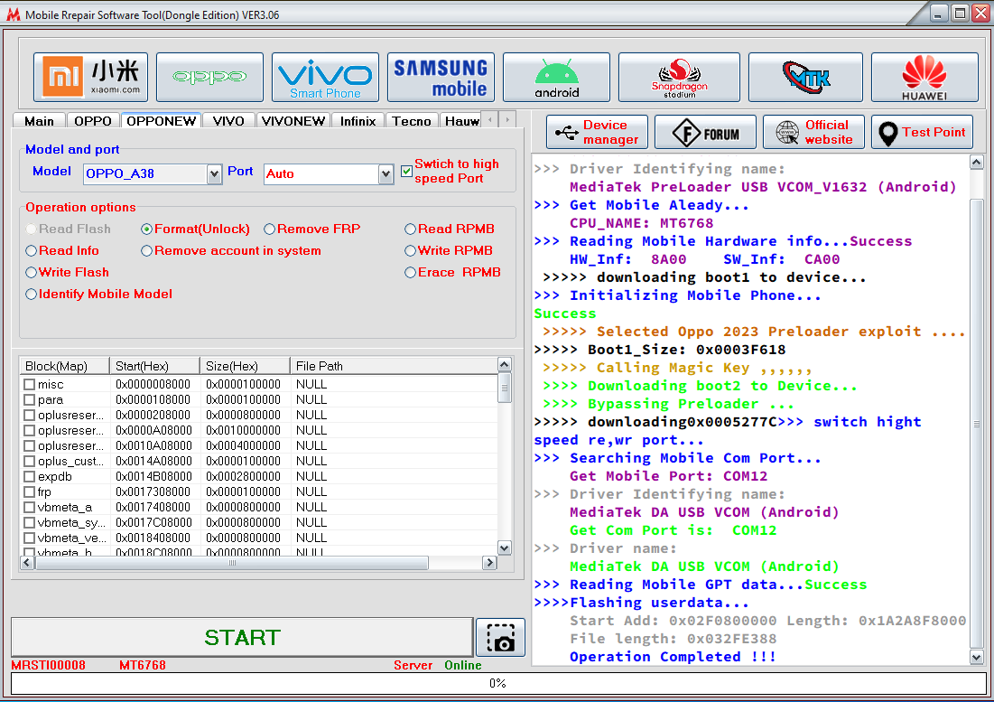The width and height of the screenshot is (994, 702).
Task: Click the MRSTI00008 status text
Action: 48,665
